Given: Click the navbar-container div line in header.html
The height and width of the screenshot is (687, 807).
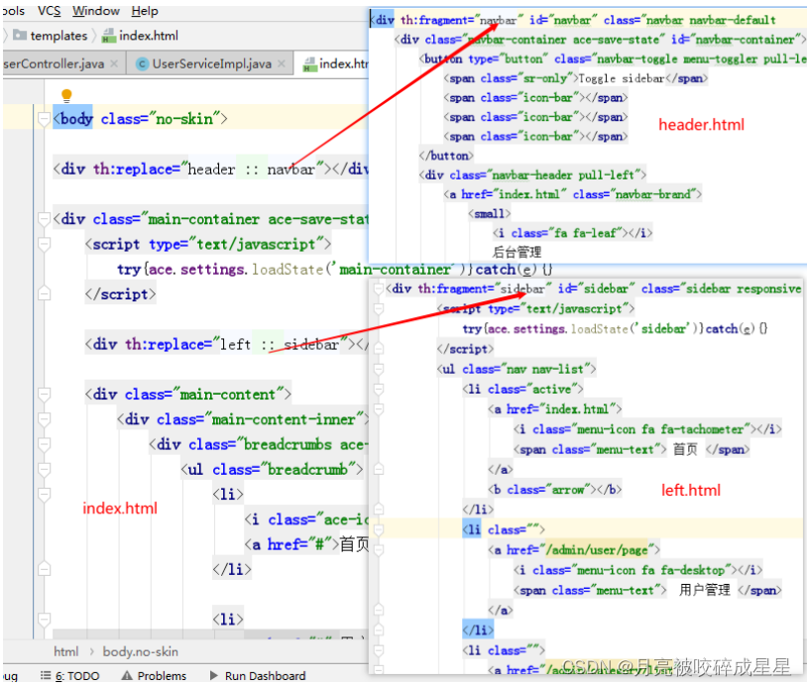Looking at the screenshot, I should [x=600, y=40].
